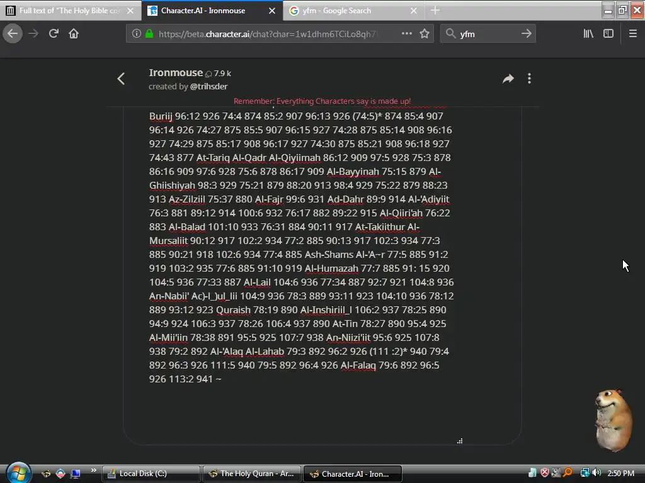Click the word Quraish in the message
The image size is (645, 483).
pyautogui.click(x=233, y=309)
